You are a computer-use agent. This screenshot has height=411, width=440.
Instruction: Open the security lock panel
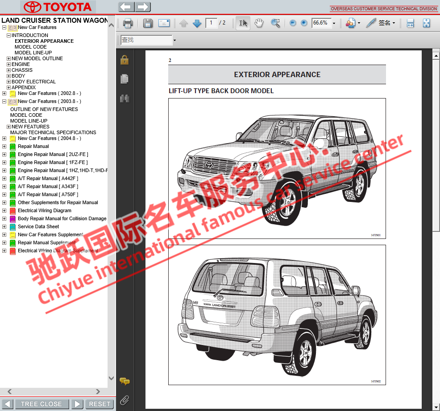[x=125, y=60]
